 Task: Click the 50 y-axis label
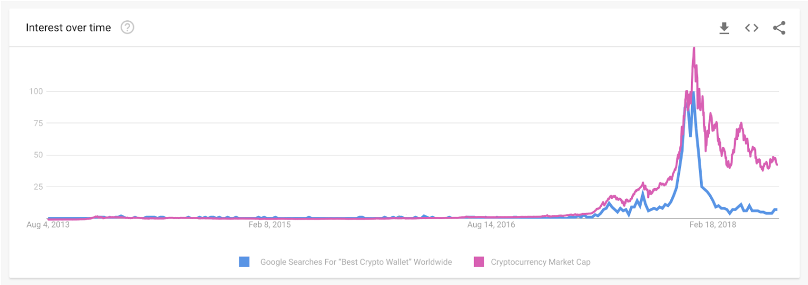(37, 155)
